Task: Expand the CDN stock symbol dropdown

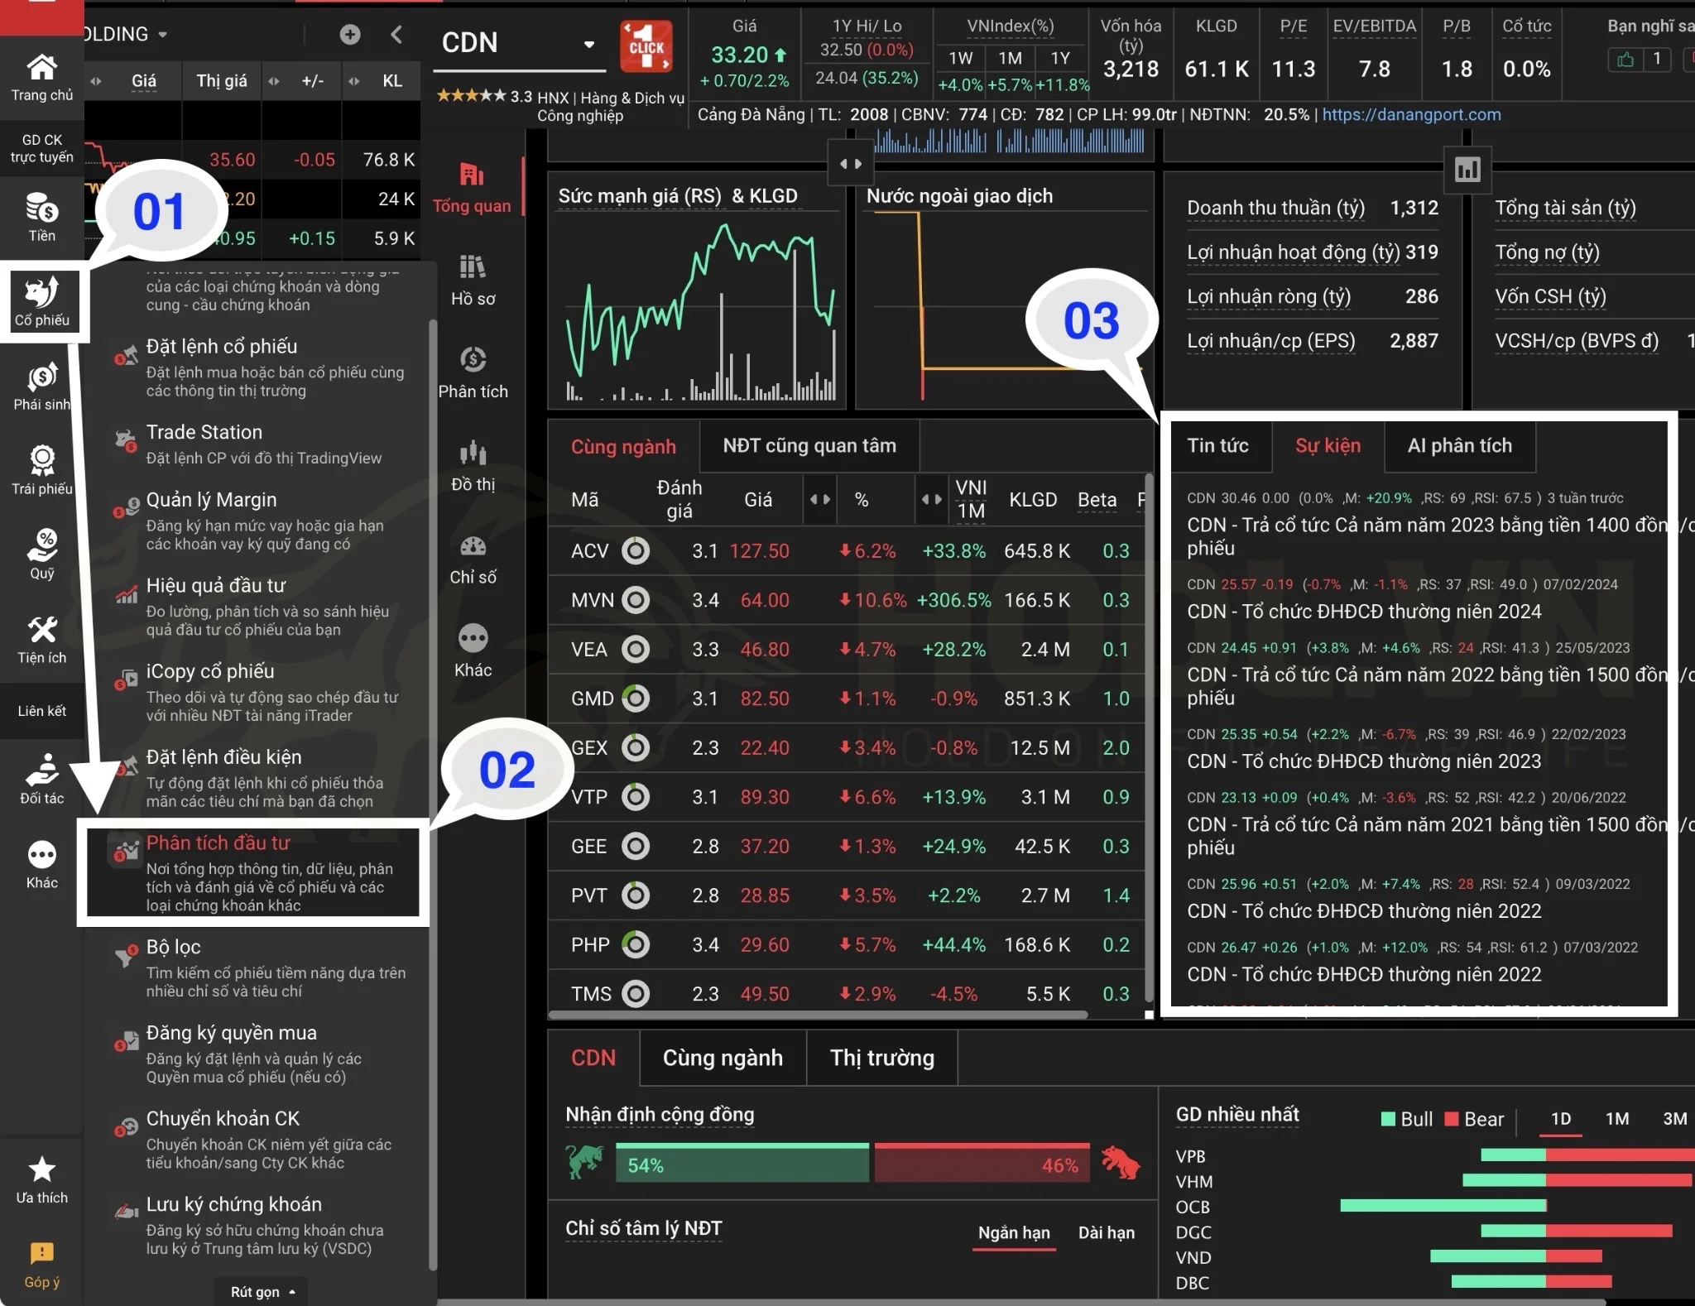Action: [x=588, y=44]
